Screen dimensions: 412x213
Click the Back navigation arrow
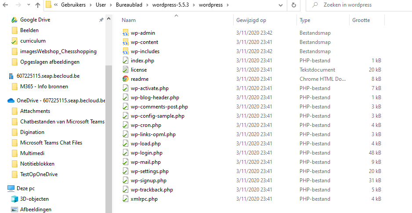pos(5,5)
